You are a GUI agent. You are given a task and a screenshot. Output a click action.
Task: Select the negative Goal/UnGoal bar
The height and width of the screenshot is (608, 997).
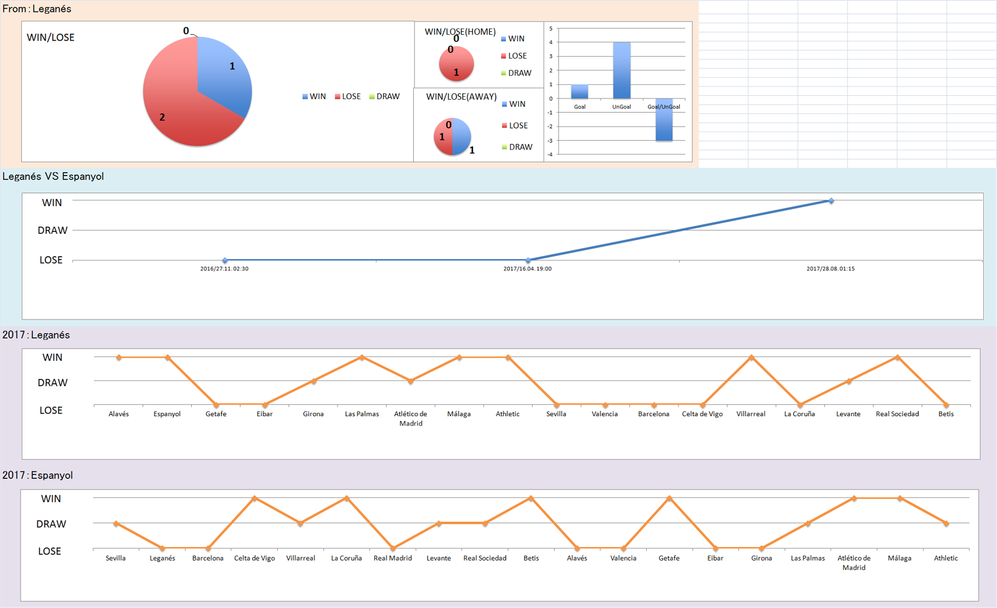point(664,120)
